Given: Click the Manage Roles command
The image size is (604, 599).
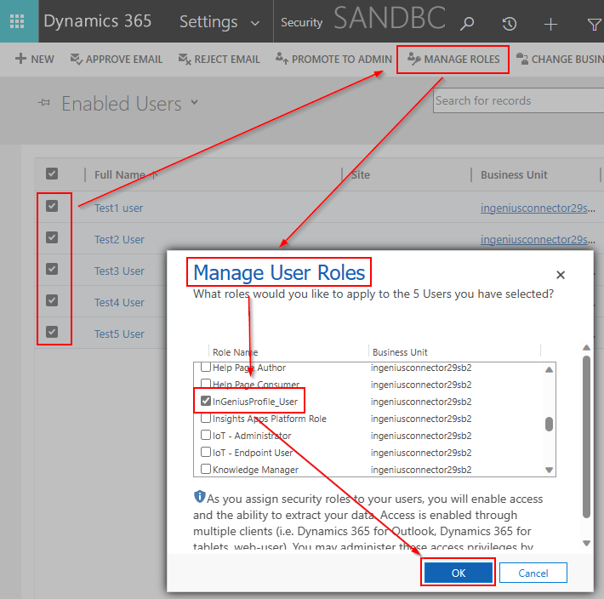Looking at the screenshot, I should click(x=453, y=59).
